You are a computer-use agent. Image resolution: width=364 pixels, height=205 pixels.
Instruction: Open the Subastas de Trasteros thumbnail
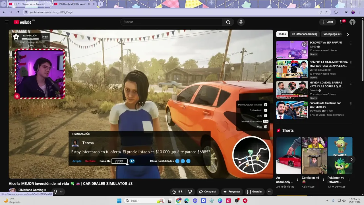[x=292, y=110]
